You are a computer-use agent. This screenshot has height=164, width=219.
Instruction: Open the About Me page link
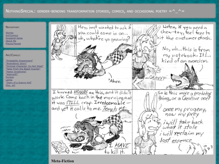pos(11,41)
